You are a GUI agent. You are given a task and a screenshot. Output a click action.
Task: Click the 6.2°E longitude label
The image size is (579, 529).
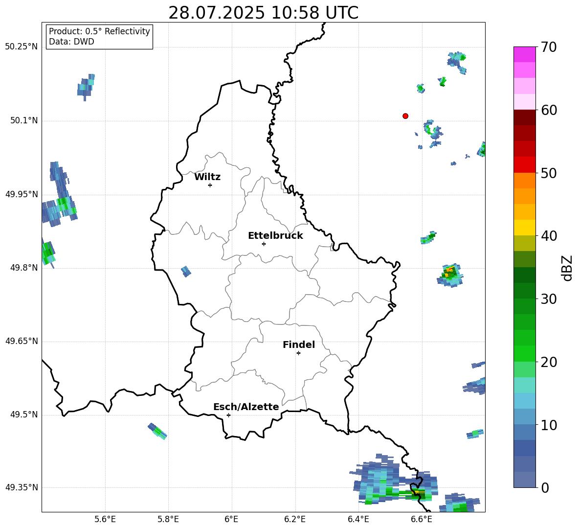295,519
